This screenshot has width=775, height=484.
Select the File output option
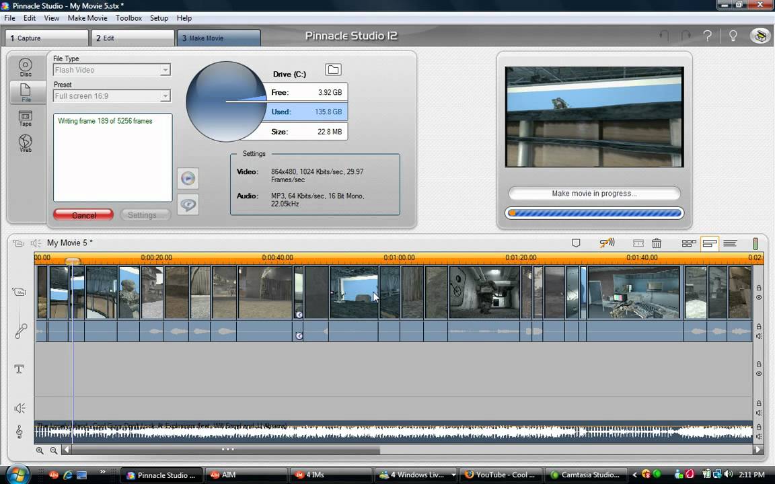tap(26, 92)
